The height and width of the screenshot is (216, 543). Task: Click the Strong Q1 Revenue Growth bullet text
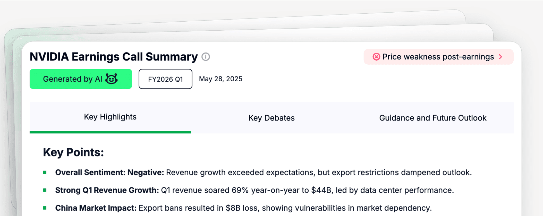click(x=254, y=190)
